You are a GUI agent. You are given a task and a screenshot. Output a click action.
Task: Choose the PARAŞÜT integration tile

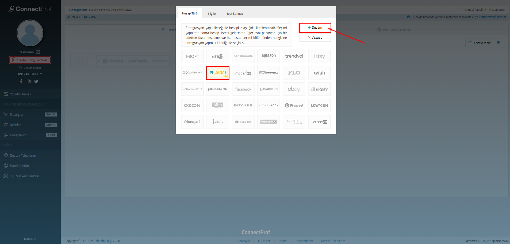click(x=243, y=122)
